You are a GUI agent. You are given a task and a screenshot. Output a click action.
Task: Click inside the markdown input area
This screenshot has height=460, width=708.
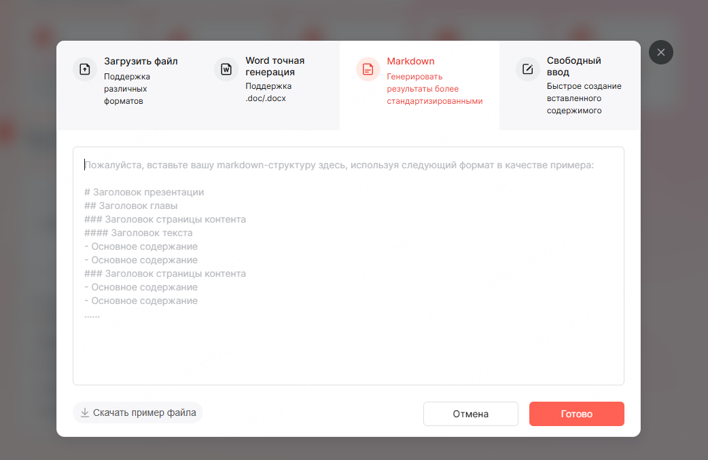coord(348,265)
